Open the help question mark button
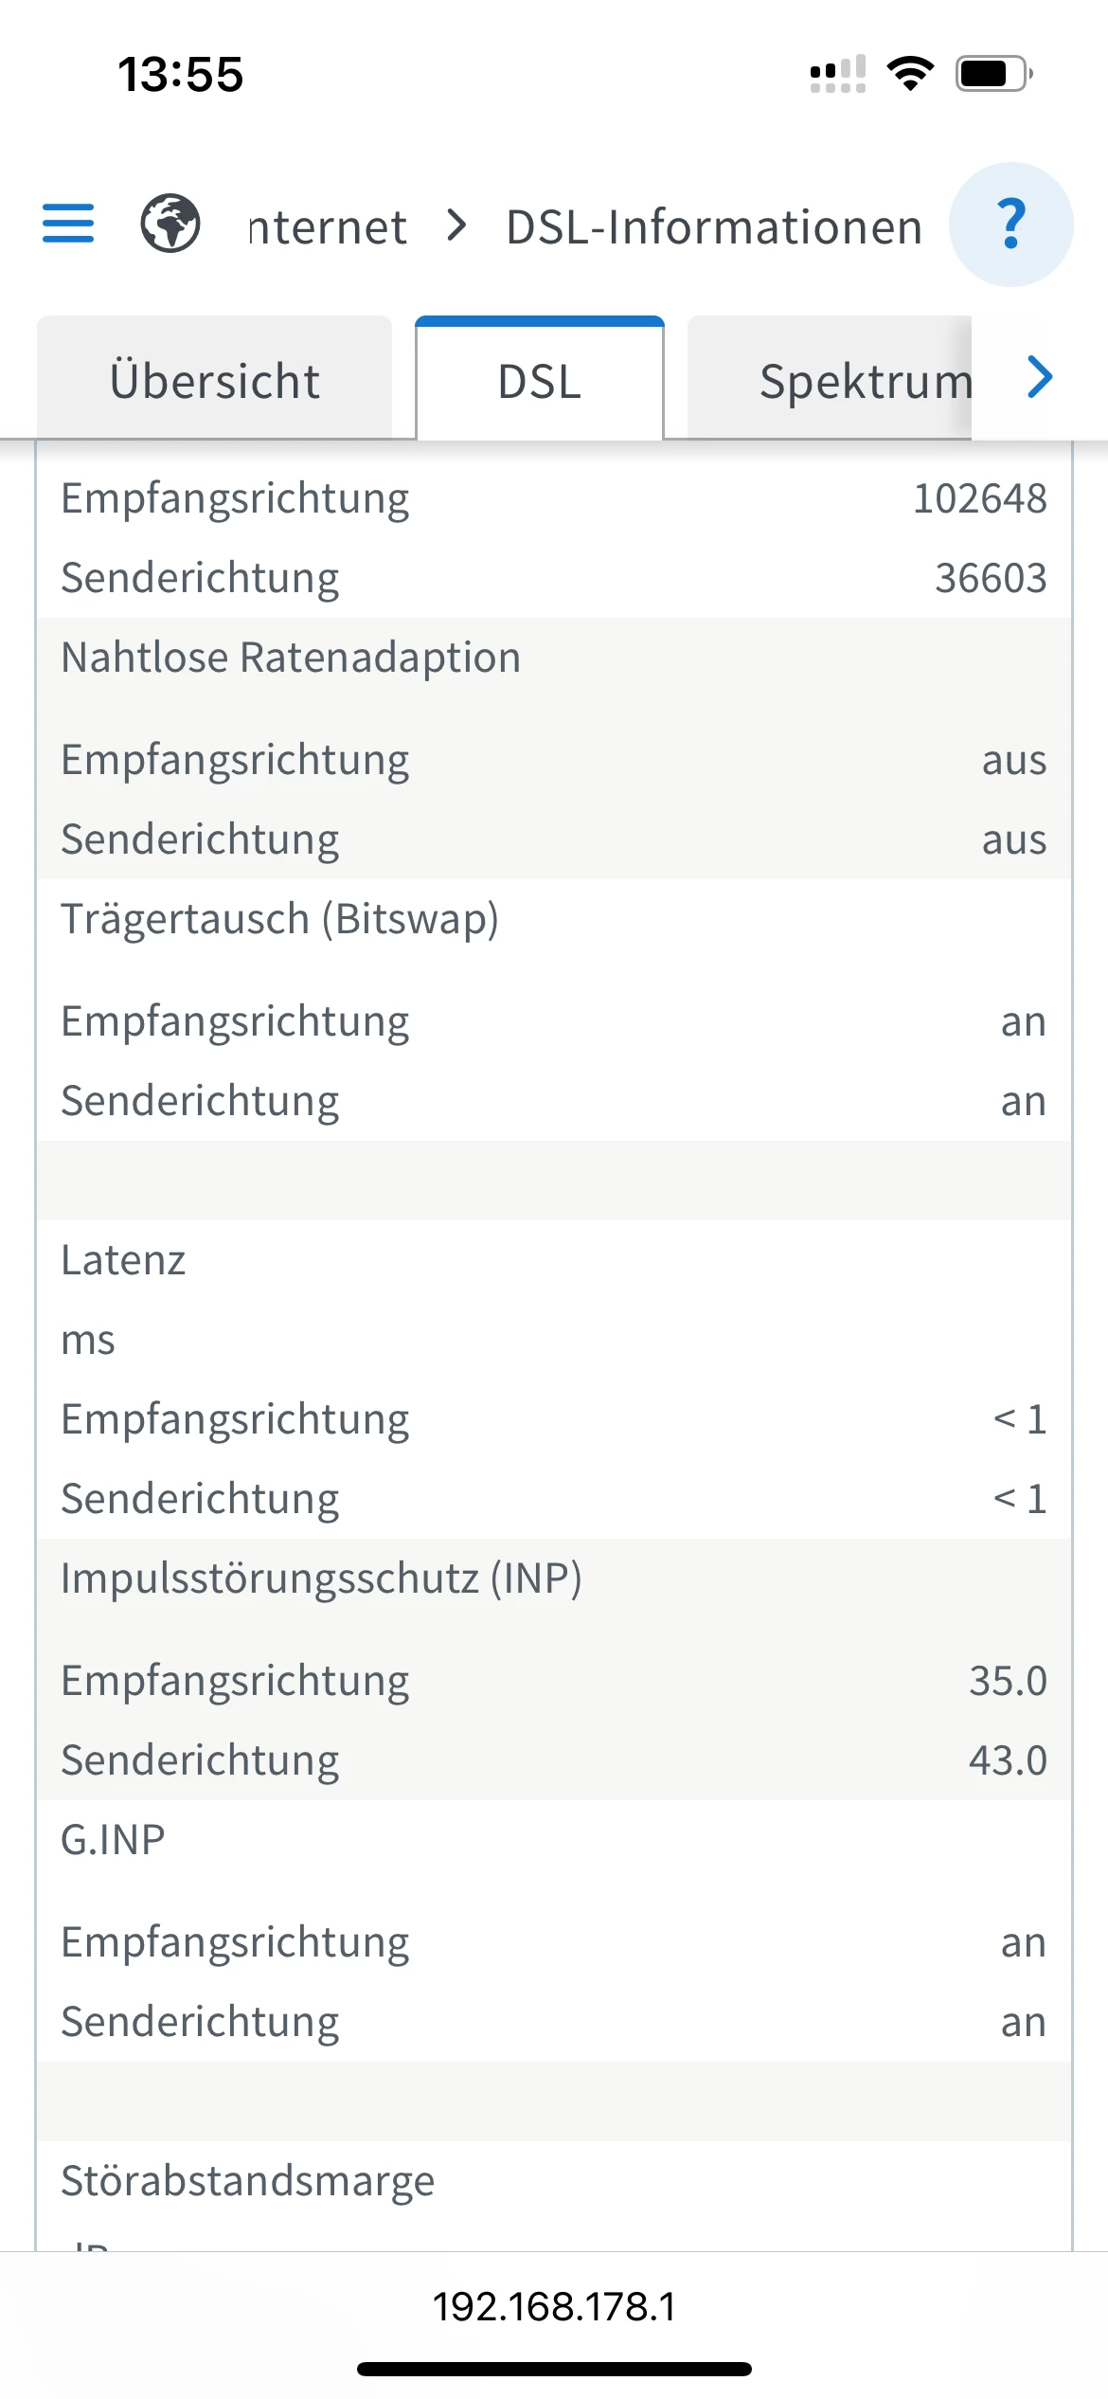This screenshot has width=1108, height=2399. (x=1010, y=225)
